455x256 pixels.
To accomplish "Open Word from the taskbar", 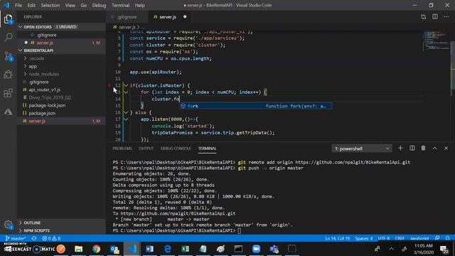I will (150, 249).
